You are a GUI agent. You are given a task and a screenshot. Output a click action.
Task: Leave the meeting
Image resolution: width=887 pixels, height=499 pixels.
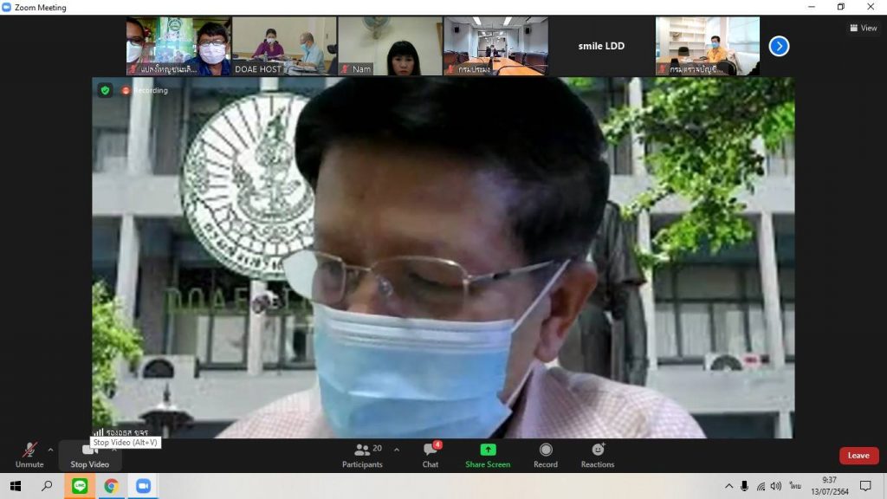point(858,456)
